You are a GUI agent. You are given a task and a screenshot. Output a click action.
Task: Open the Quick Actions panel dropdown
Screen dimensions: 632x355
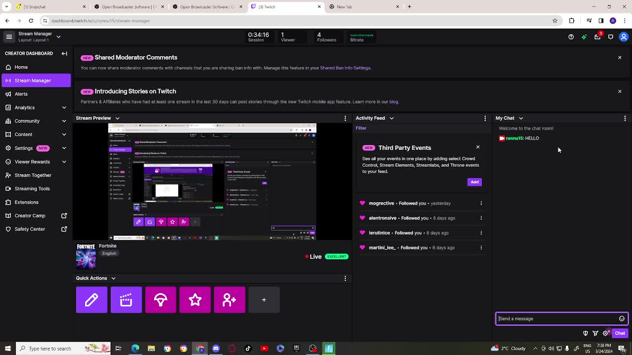pos(113,279)
